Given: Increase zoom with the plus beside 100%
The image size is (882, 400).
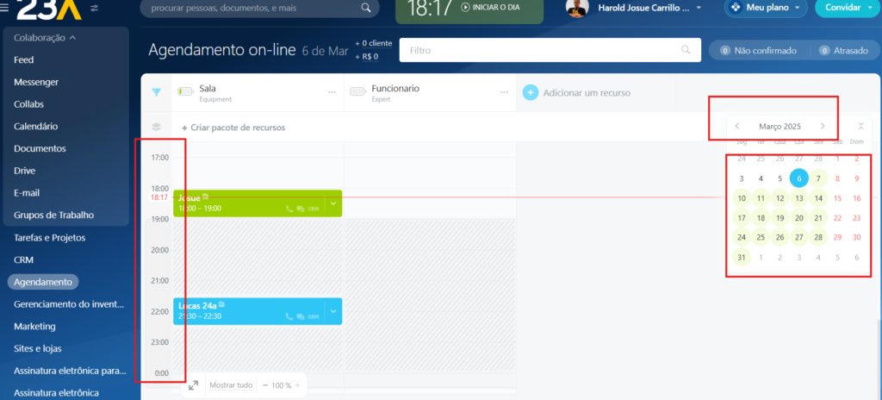Looking at the screenshot, I should (298, 385).
